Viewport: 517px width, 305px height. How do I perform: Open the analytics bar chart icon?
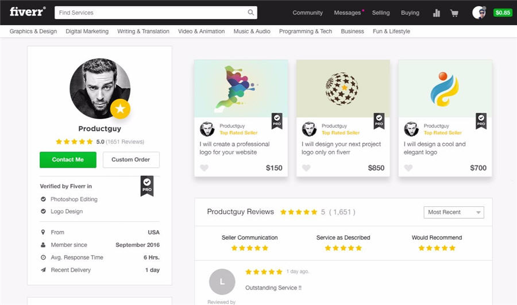[x=436, y=13]
